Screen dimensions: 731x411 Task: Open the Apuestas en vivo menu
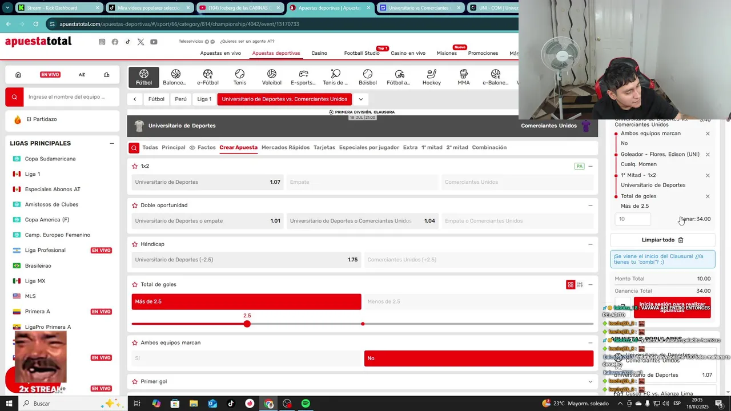pyautogui.click(x=220, y=53)
